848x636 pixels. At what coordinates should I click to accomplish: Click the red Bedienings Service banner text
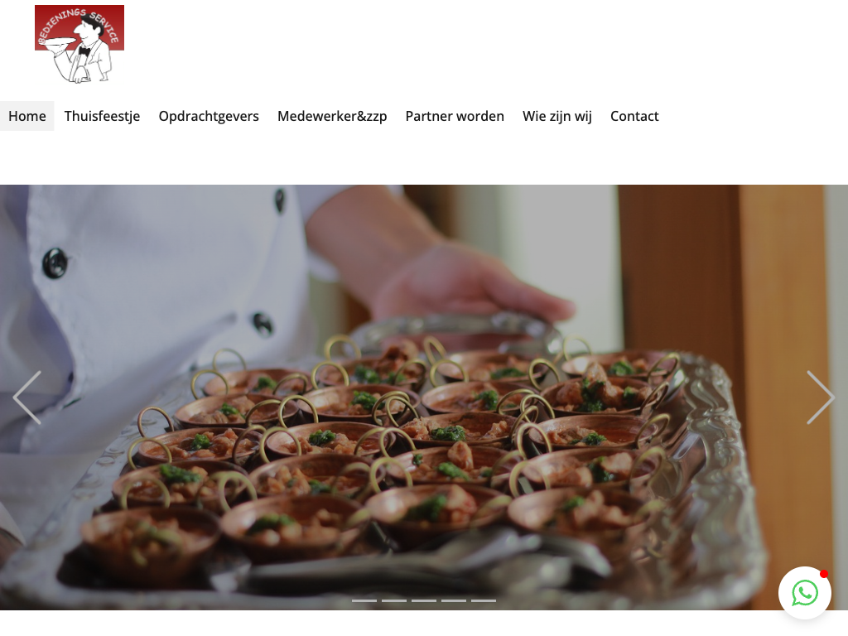(77, 24)
